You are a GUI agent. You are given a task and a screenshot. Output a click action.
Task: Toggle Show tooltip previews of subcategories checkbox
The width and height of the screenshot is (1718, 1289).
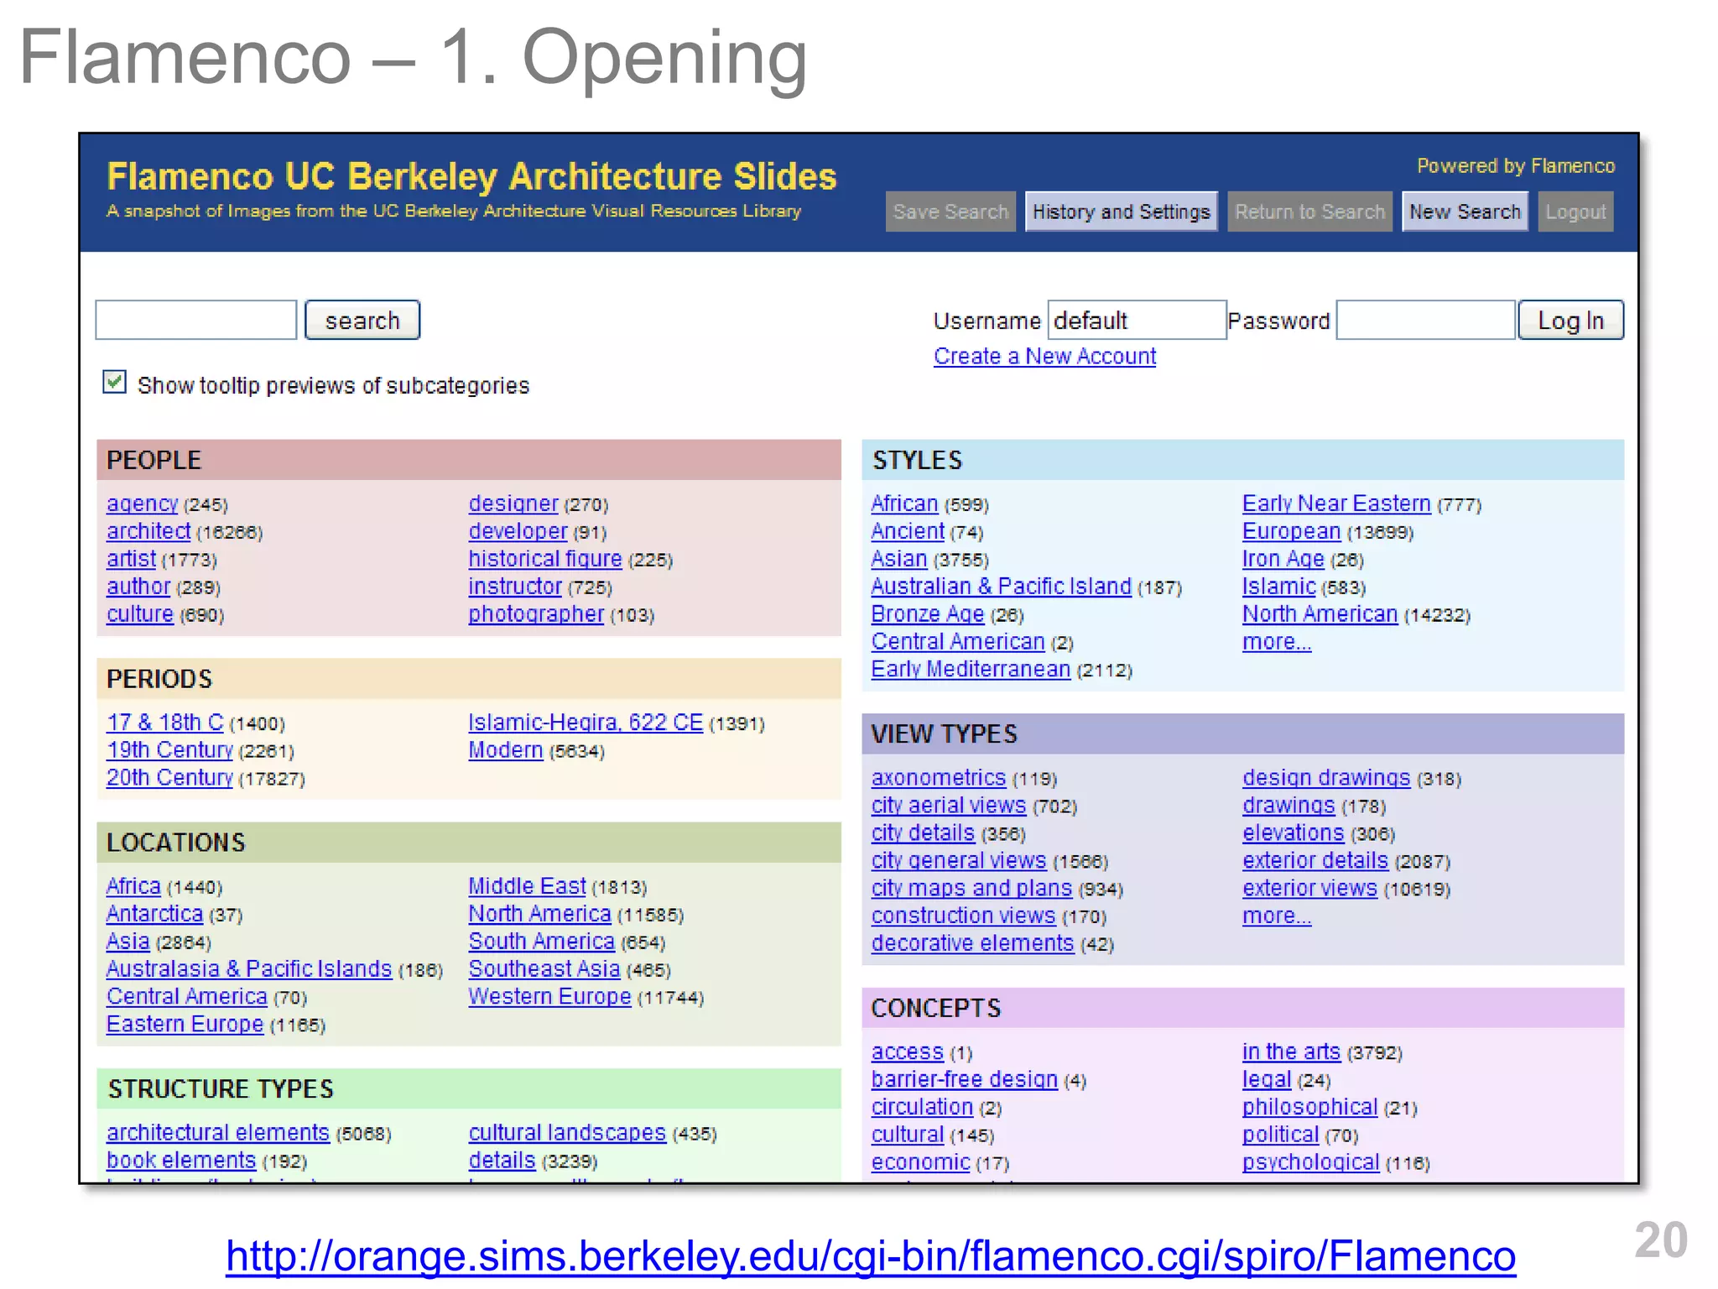pyautogui.click(x=115, y=383)
